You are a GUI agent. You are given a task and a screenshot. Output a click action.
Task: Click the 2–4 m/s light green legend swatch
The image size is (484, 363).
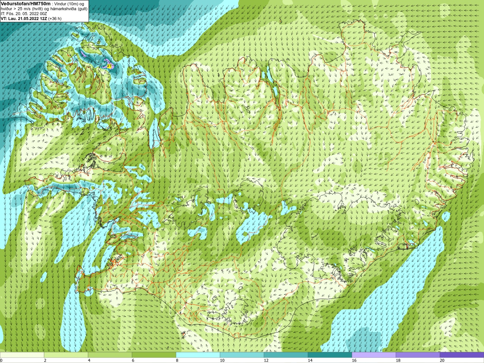pyautogui.click(x=66, y=355)
